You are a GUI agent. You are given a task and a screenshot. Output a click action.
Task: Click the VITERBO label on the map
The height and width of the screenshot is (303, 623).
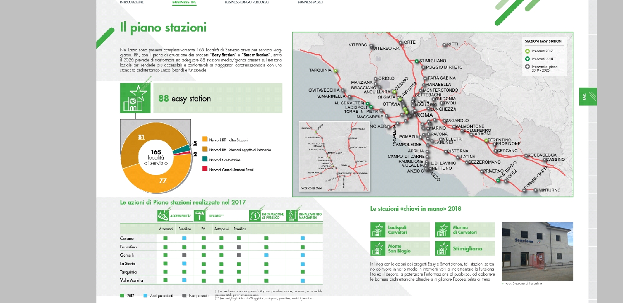358,45
